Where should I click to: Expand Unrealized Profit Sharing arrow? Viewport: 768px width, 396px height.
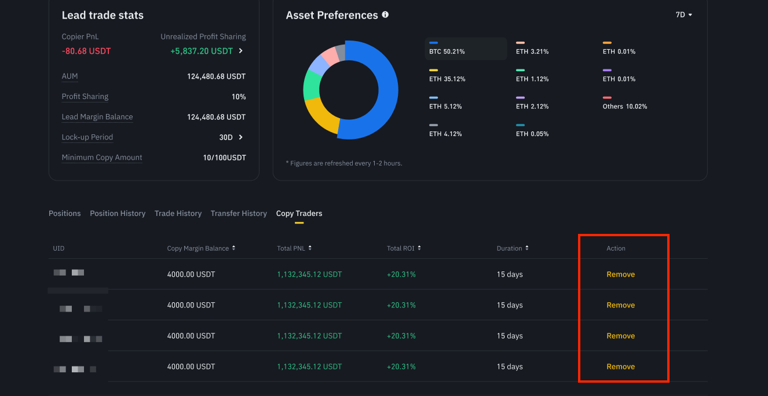(x=241, y=51)
